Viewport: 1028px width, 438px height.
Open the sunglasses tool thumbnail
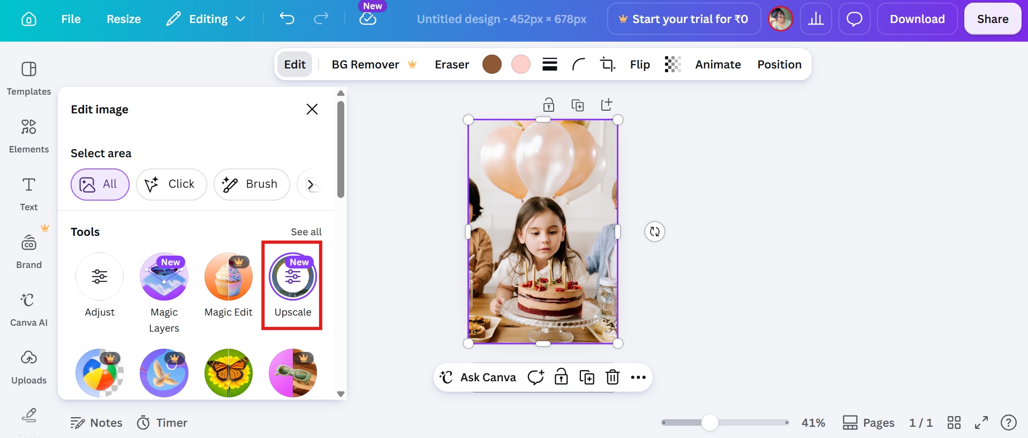coord(292,373)
